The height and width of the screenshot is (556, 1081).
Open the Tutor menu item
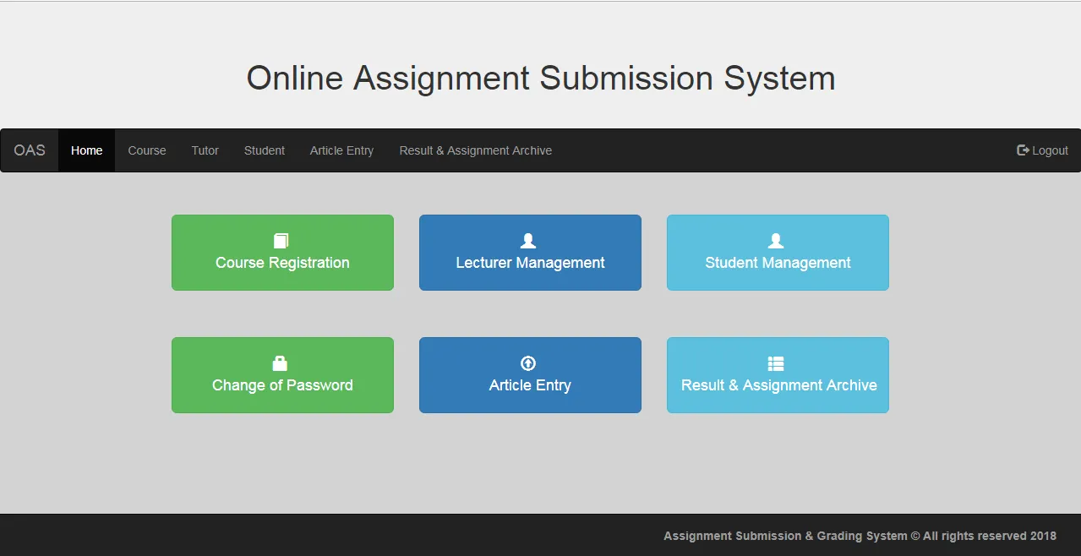click(x=205, y=150)
